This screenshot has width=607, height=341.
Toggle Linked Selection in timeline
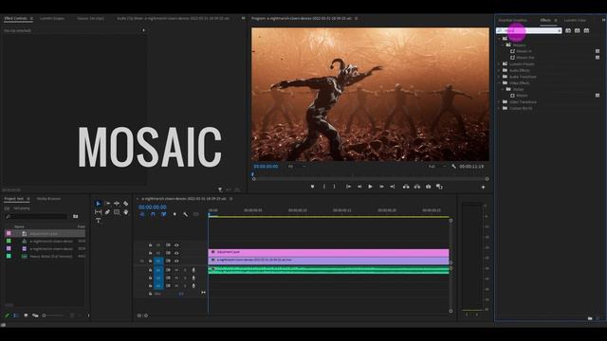coord(164,214)
